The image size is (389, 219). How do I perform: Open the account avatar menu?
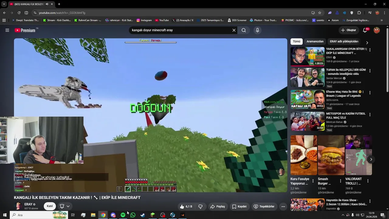(377, 30)
